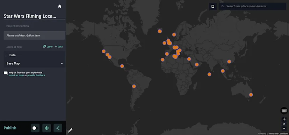This screenshot has width=289, height=135.
Task: Open project settings gear icon
Action: 46,128
